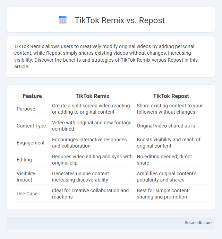Click the 'TikTok Remix' column header
The image size is (222, 239).
(x=92, y=96)
